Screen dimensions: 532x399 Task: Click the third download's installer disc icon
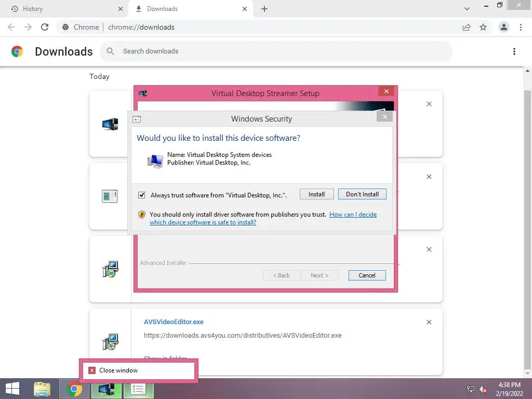pos(110,269)
